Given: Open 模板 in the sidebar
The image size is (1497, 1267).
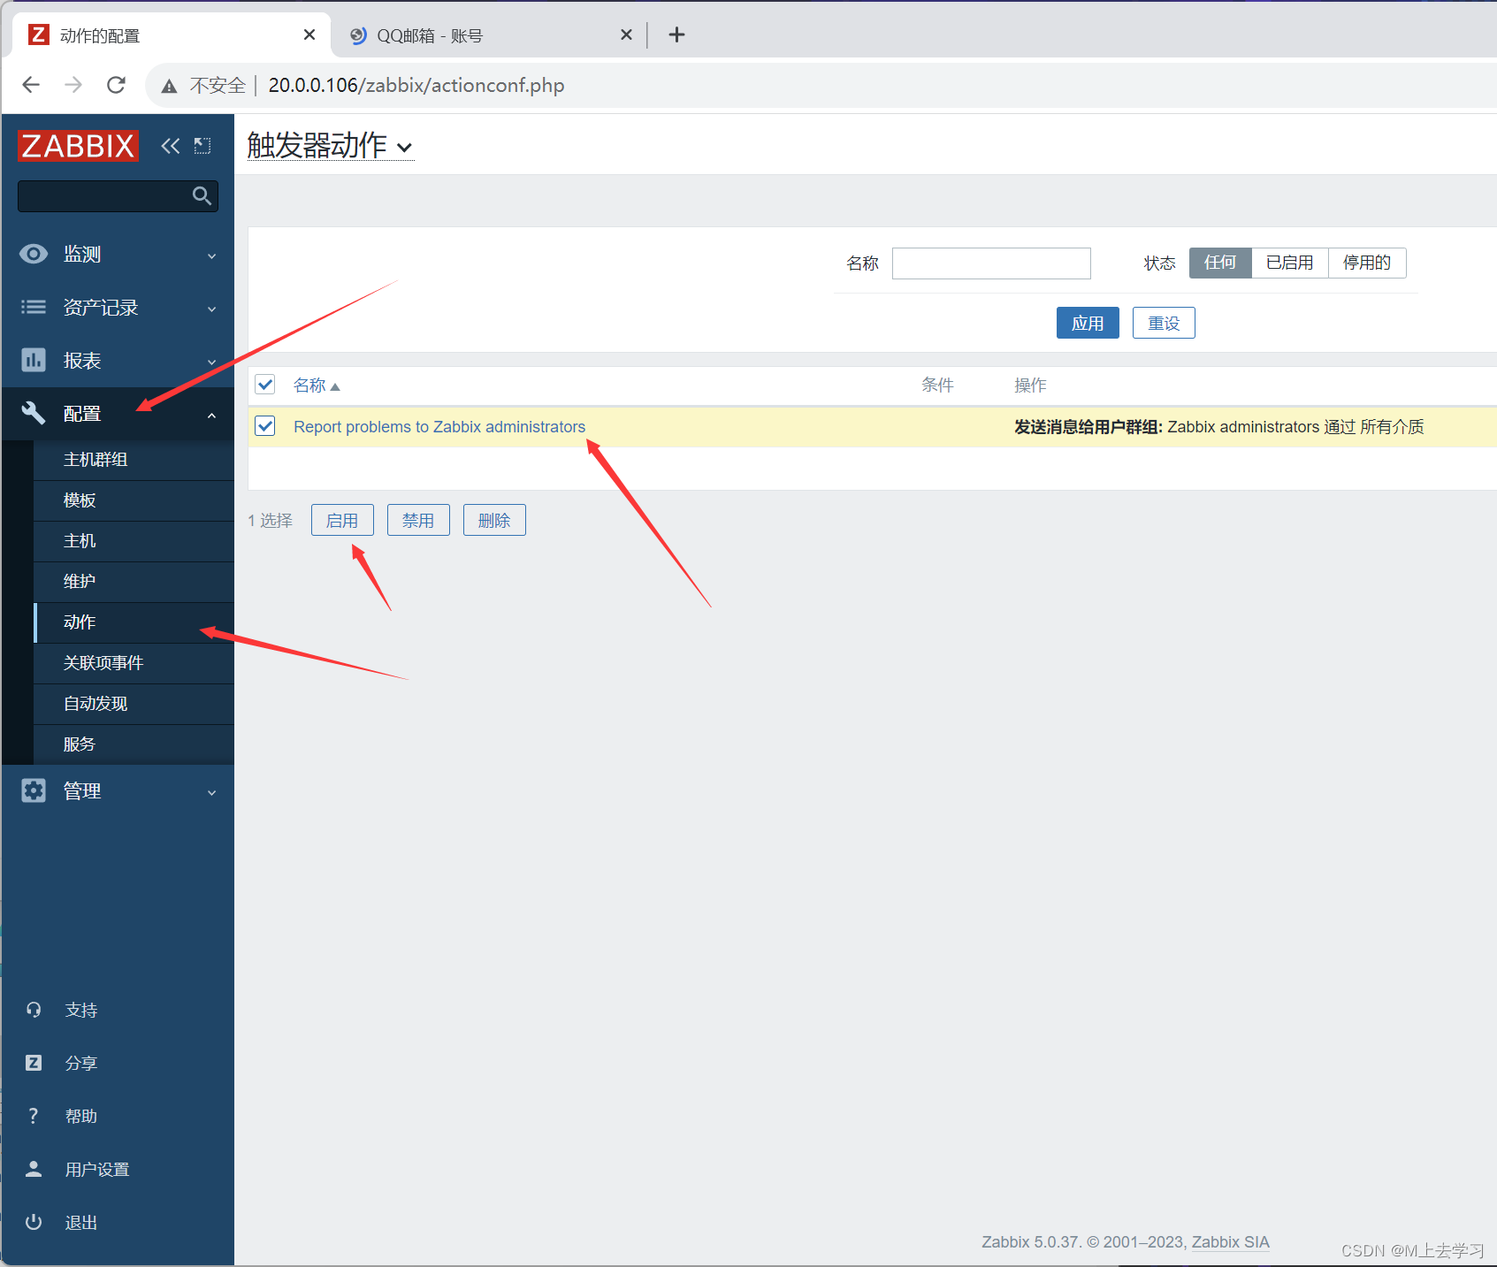Looking at the screenshot, I should pyautogui.click(x=134, y=500).
